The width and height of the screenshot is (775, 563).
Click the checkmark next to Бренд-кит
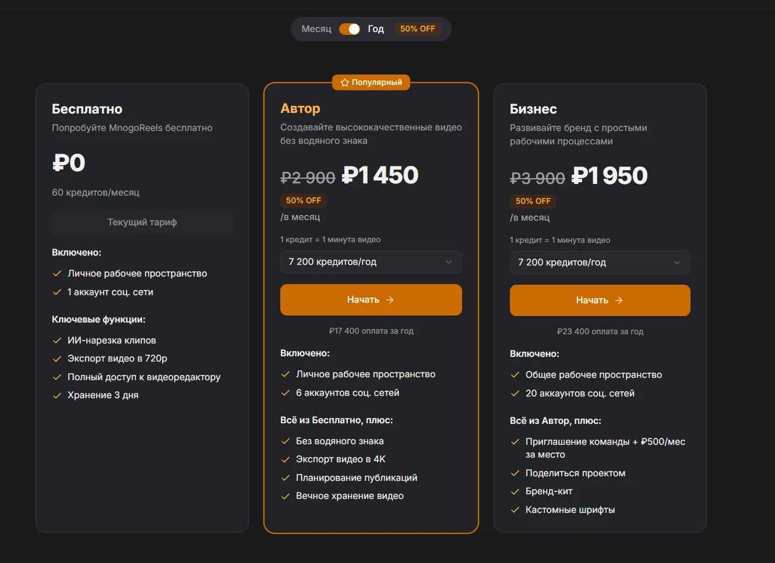tap(515, 491)
